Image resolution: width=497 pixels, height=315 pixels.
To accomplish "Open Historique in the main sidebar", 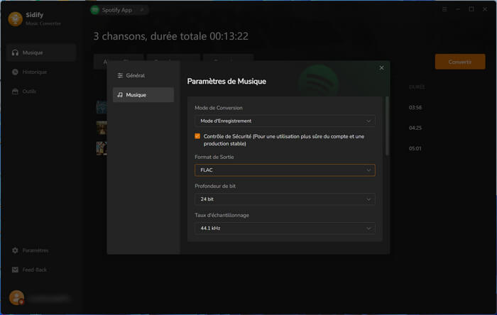I will tap(41, 72).
